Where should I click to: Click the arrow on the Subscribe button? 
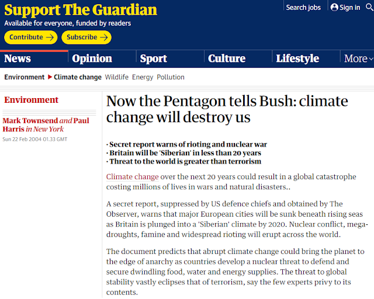[104, 37]
